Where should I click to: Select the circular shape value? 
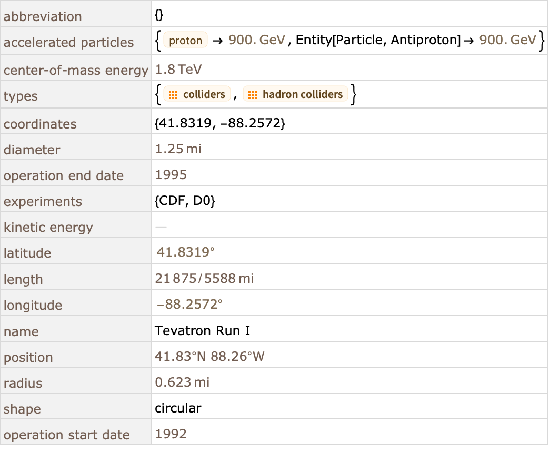[178, 408]
